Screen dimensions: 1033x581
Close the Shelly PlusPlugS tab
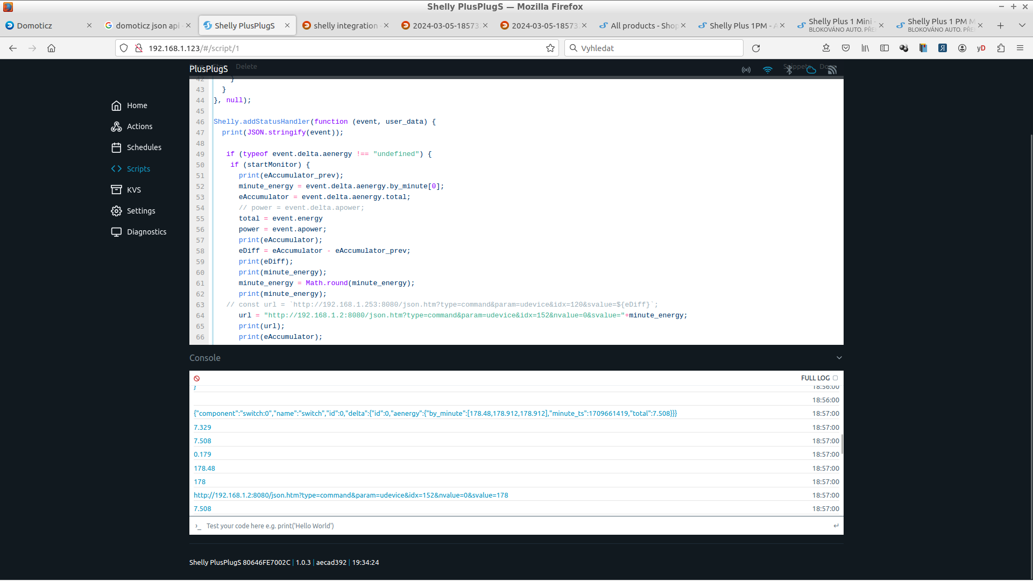click(287, 25)
